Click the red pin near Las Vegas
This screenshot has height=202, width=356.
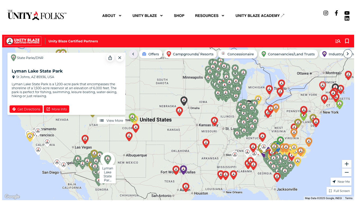(x=85, y=139)
